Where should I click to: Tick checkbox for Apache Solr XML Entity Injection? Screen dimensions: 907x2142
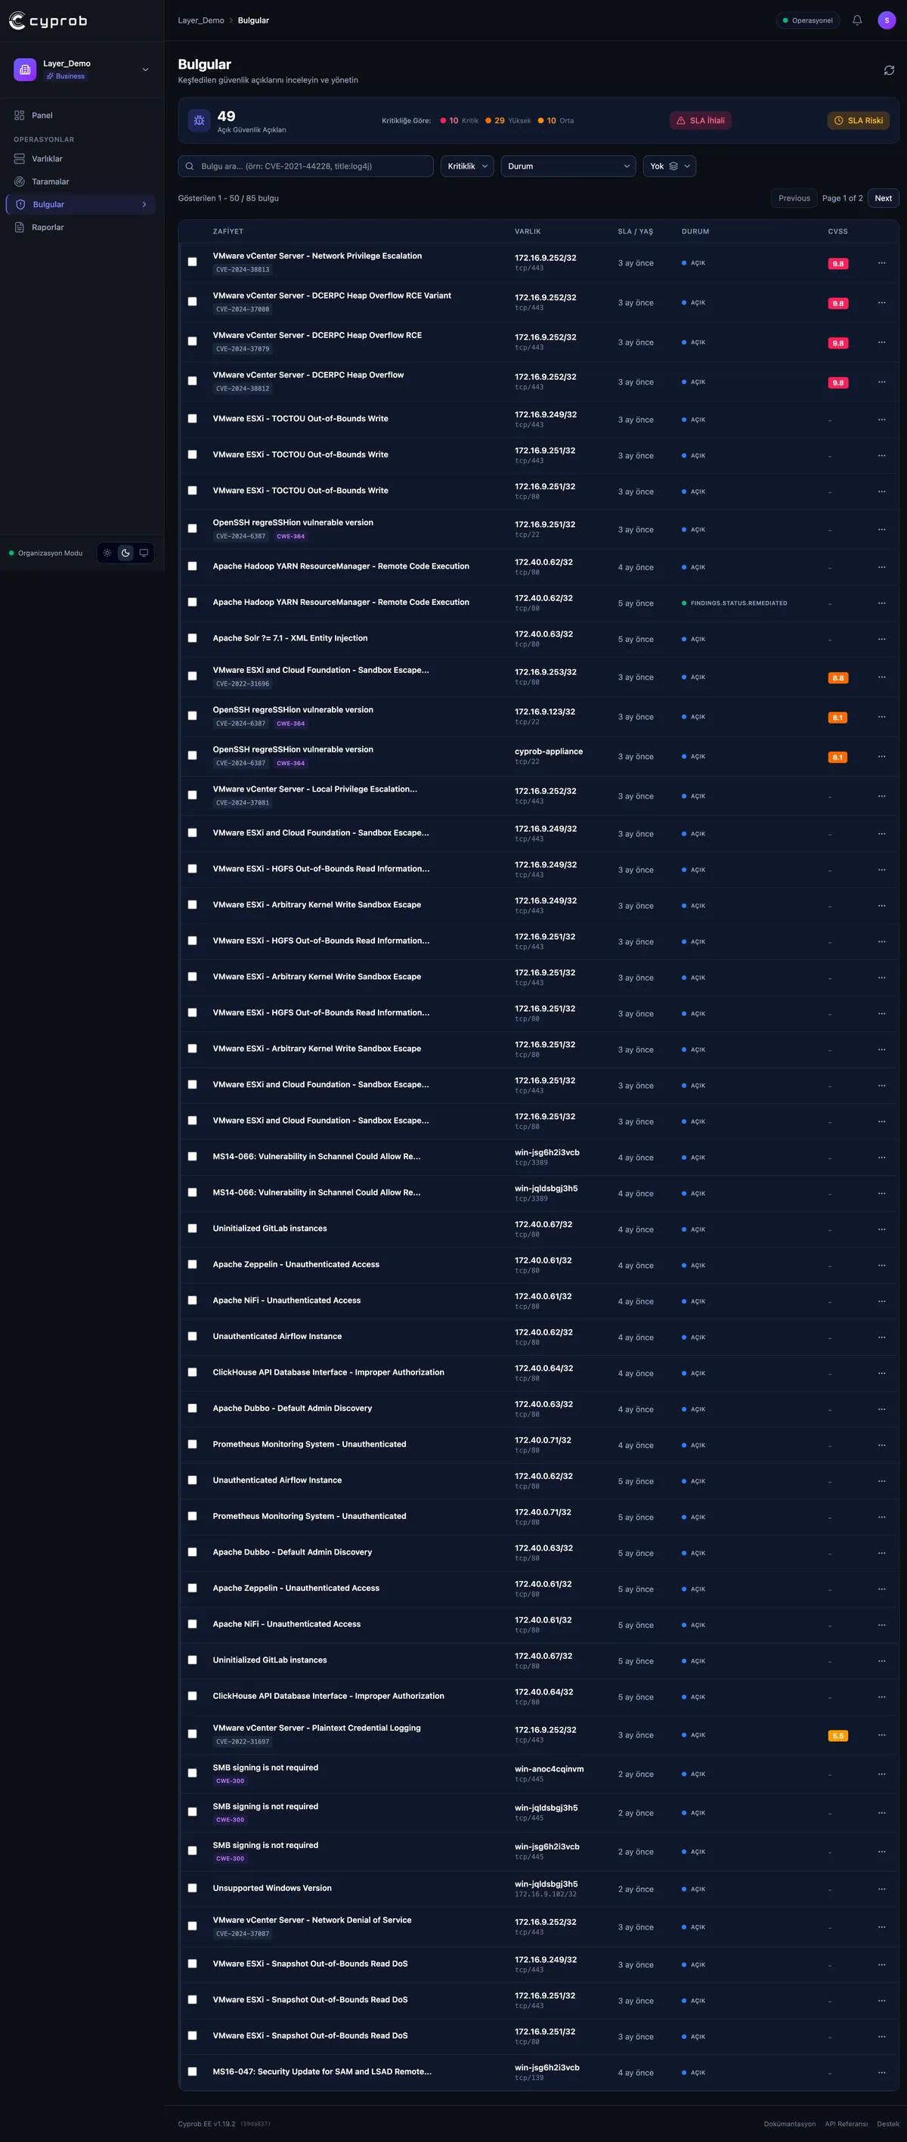pyautogui.click(x=192, y=639)
